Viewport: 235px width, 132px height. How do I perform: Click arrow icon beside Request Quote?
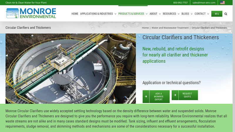[175, 95]
